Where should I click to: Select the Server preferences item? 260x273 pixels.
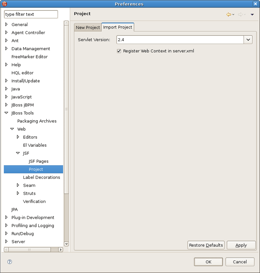click(x=18, y=242)
